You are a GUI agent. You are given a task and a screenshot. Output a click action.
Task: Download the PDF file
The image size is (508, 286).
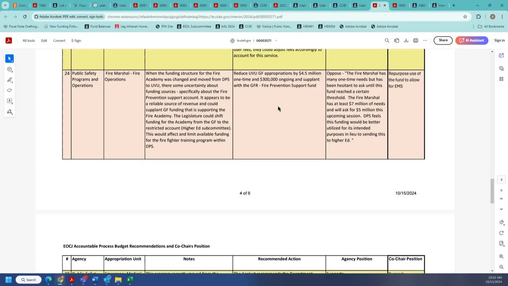click(x=406, y=41)
